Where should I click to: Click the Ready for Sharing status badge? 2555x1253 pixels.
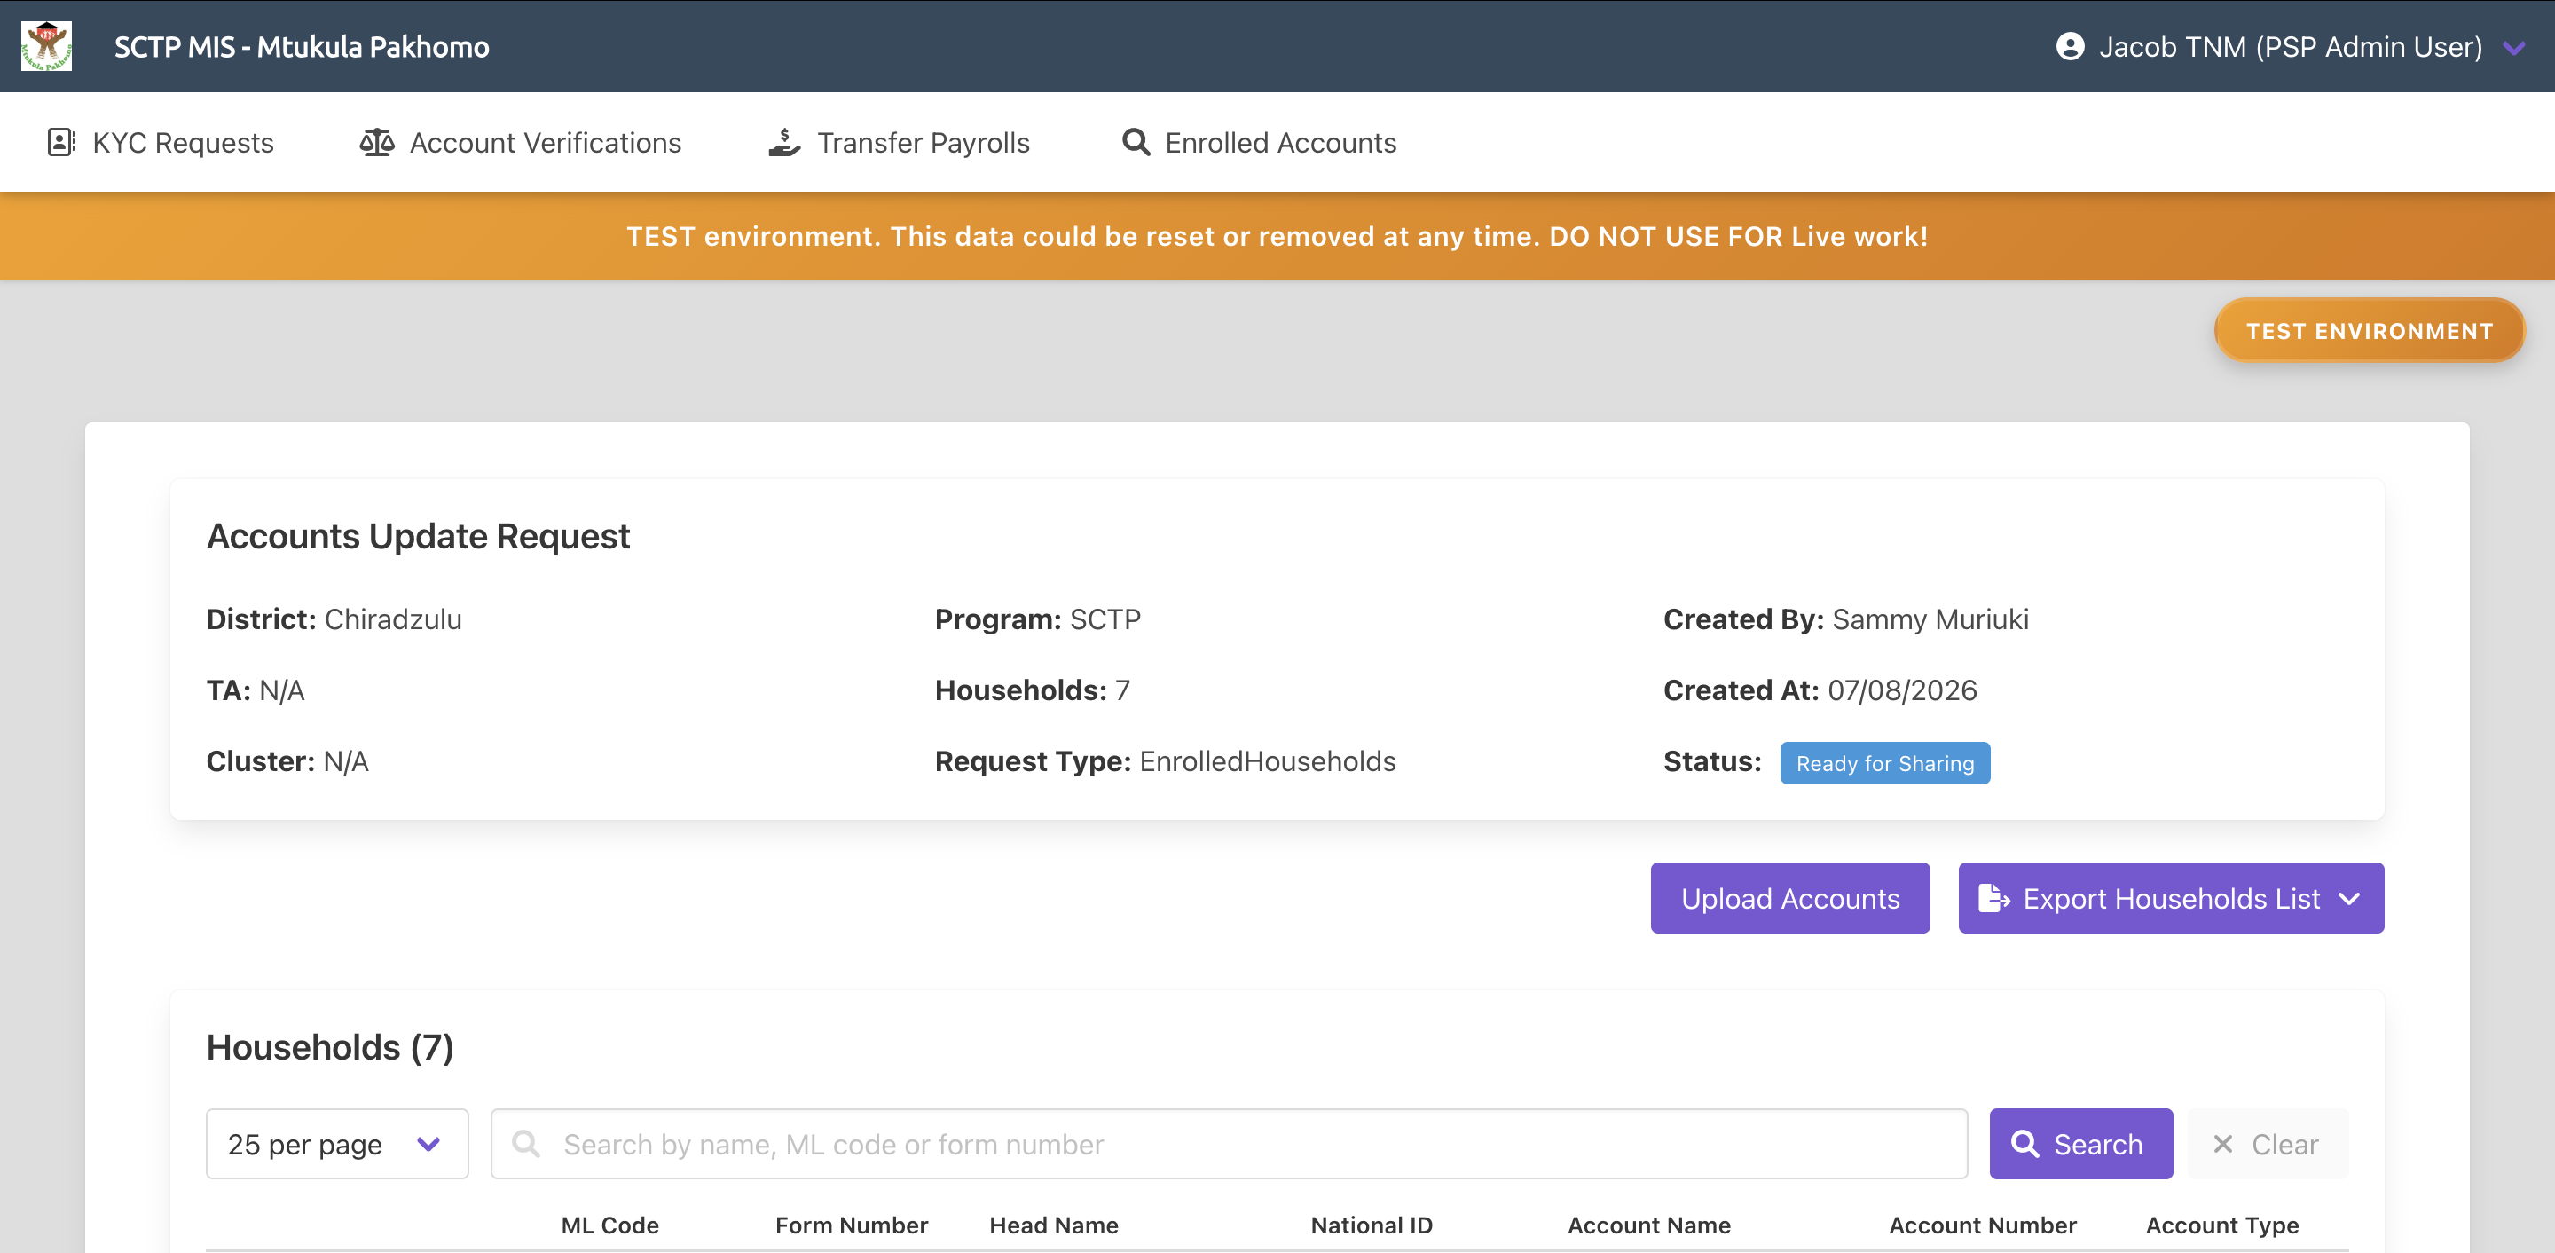(1884, 763)
